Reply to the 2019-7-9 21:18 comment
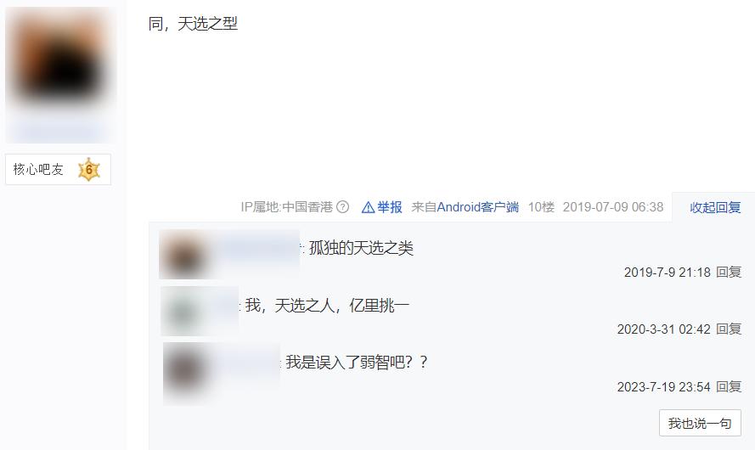This screenshot has height=450, width=755. click(728, 273)
